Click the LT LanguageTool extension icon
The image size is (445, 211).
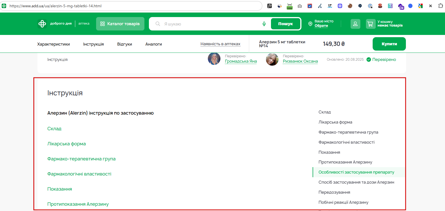pyautogui.click(x=330, y=6)
